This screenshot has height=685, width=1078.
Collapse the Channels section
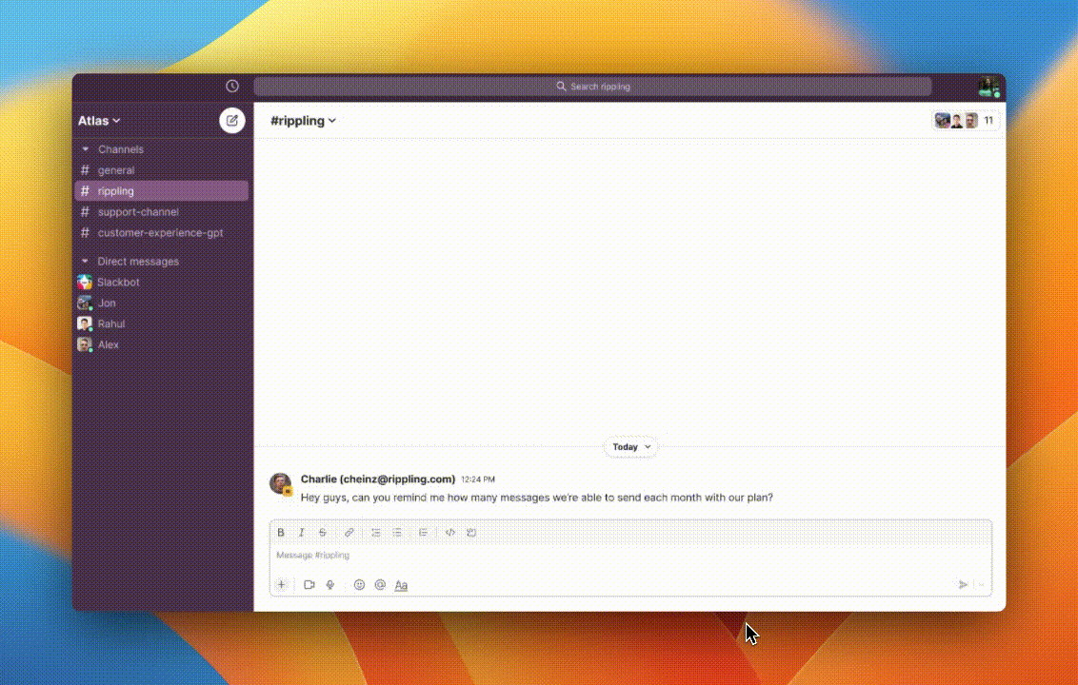(x=86, y=149)
